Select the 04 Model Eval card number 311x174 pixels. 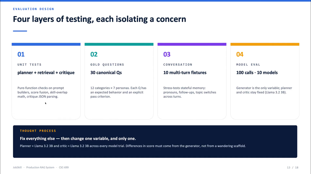click(240, 54)
